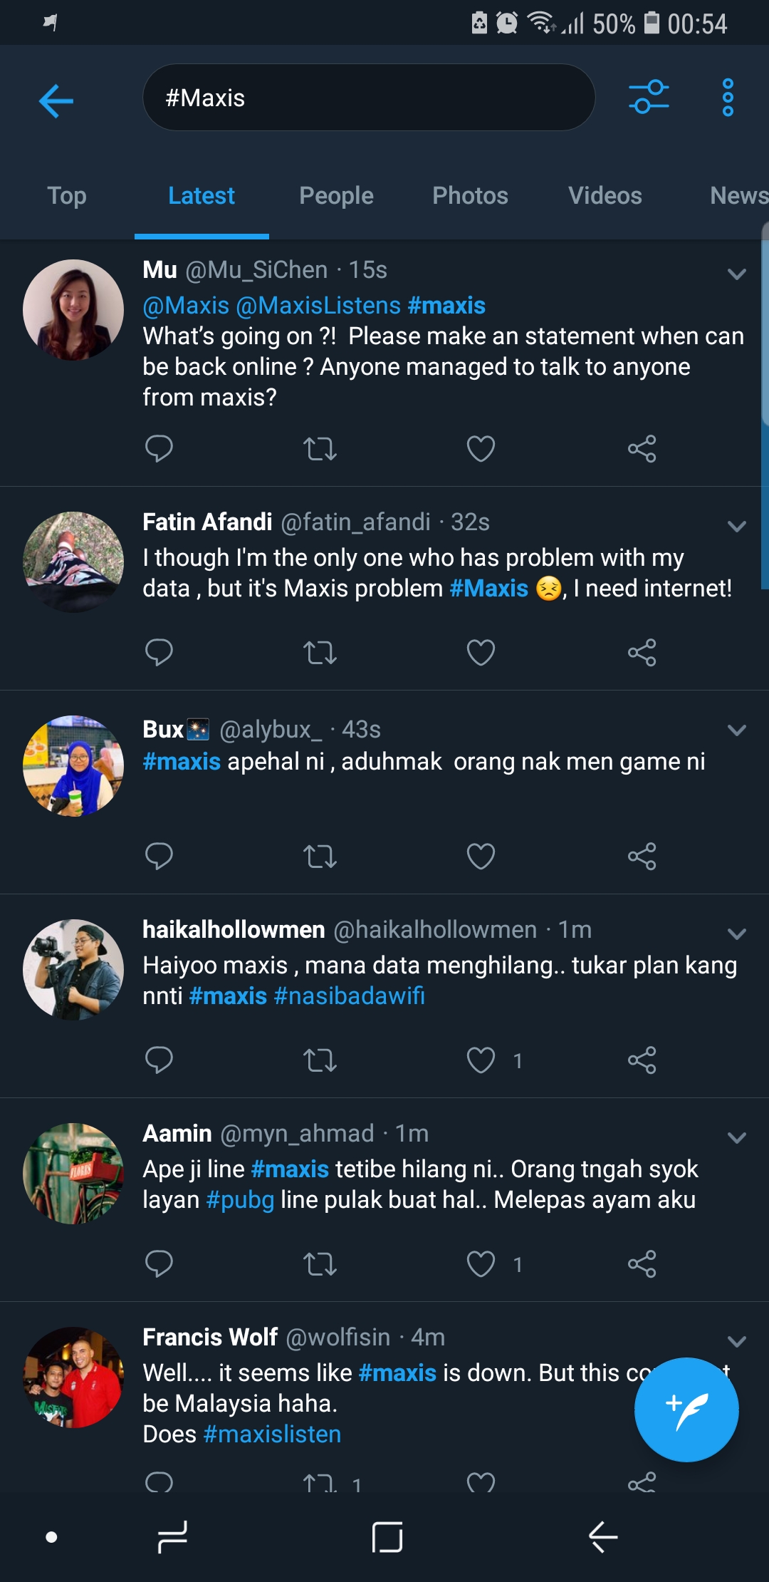Screen dimensions: 769x1582
Task: Like haikalhollowmen's tweet
Action: tap(481, 1060)
